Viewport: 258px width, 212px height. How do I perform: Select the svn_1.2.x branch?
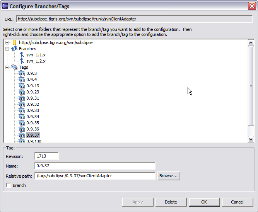click(x=36, y=61)
